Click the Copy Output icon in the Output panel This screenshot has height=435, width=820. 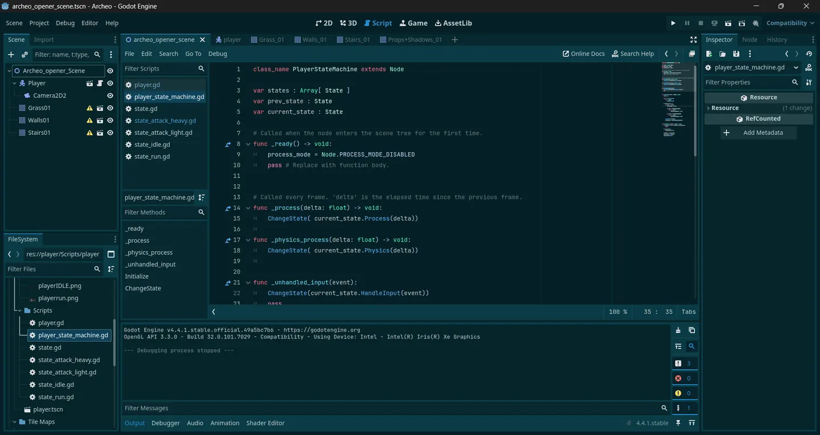point(691,330)
